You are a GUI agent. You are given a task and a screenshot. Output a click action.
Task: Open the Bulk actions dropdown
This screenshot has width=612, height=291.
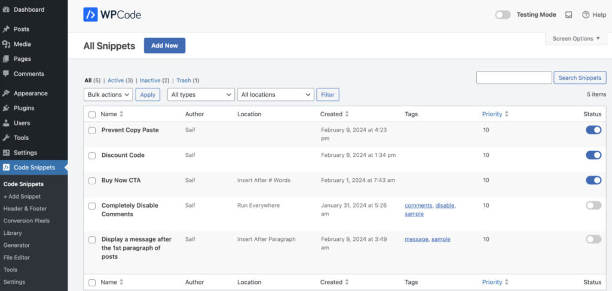tap(108, 94)
